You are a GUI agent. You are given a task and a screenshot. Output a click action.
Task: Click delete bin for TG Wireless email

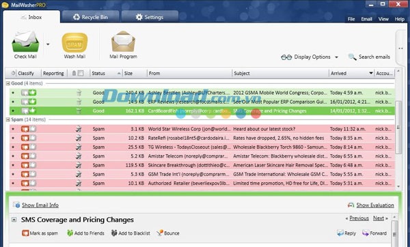[79, 147]
